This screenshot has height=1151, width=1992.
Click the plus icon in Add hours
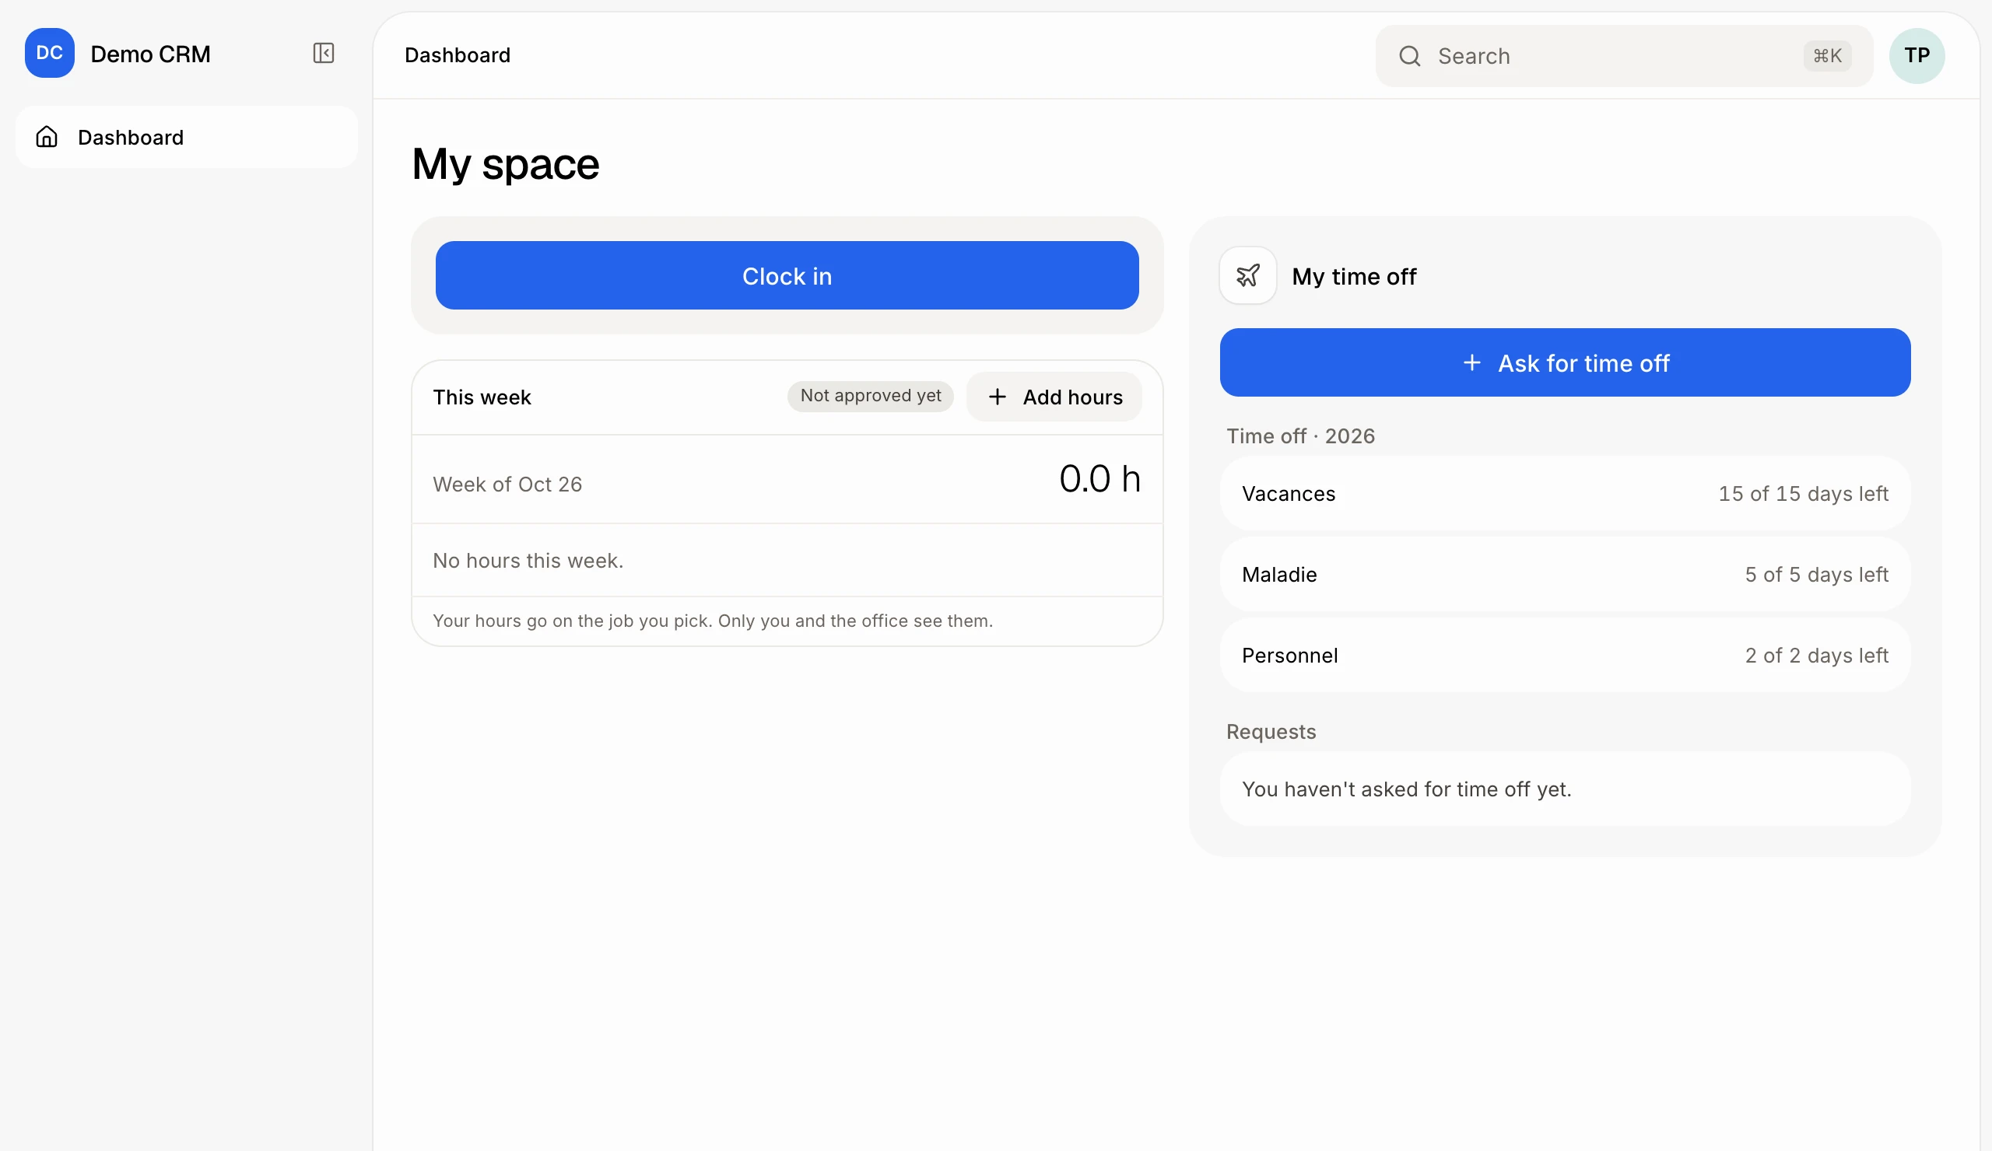tap(997, 397)
